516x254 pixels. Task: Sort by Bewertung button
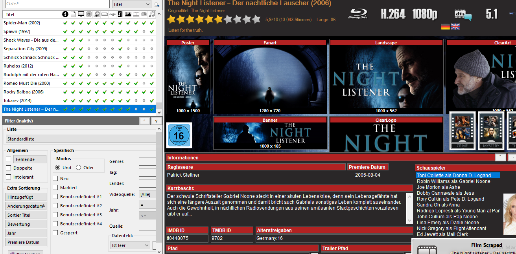click(26, 224)
